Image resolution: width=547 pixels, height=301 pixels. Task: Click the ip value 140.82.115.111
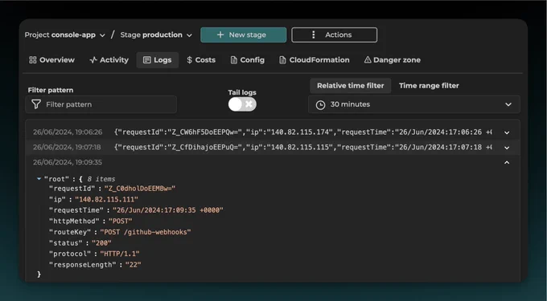tap(106, 199)
